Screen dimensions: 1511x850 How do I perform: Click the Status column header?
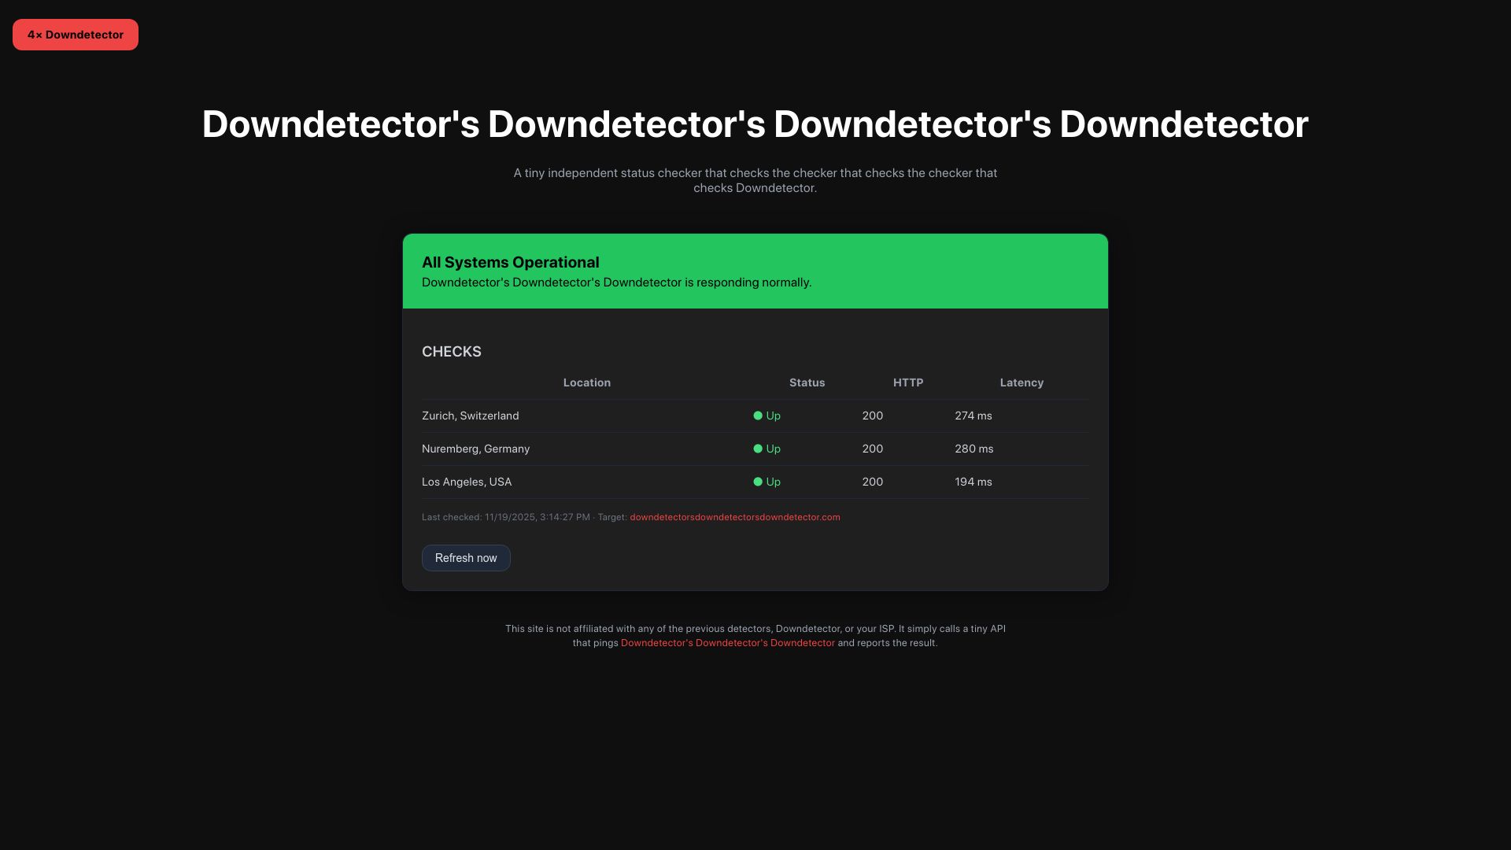point(807,382)
